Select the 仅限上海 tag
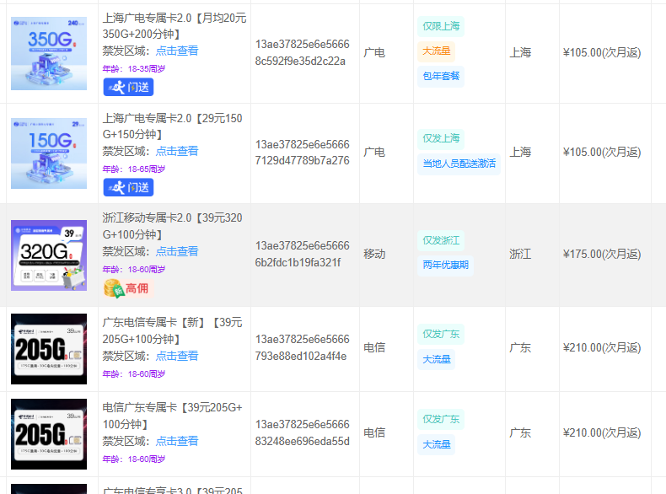666x494 pixels. coord(441,26)
